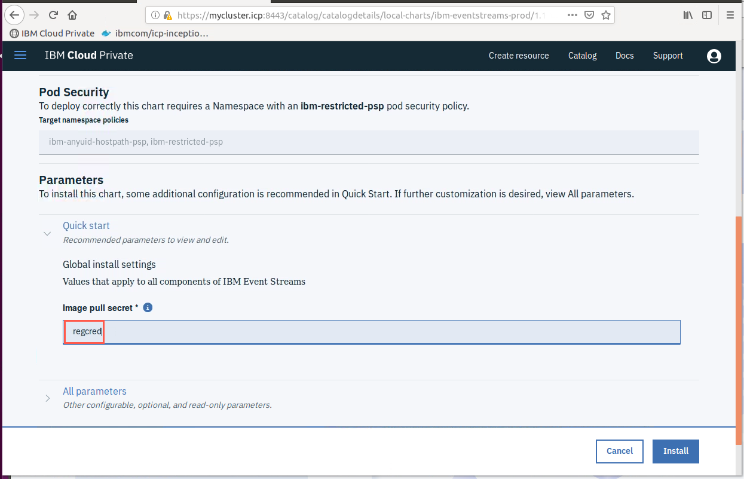Image resolution: width=744 pixels, height=479 pixels.
Task: Open the IBM Cloud Private bookmark
Action: tap(53, 33)
